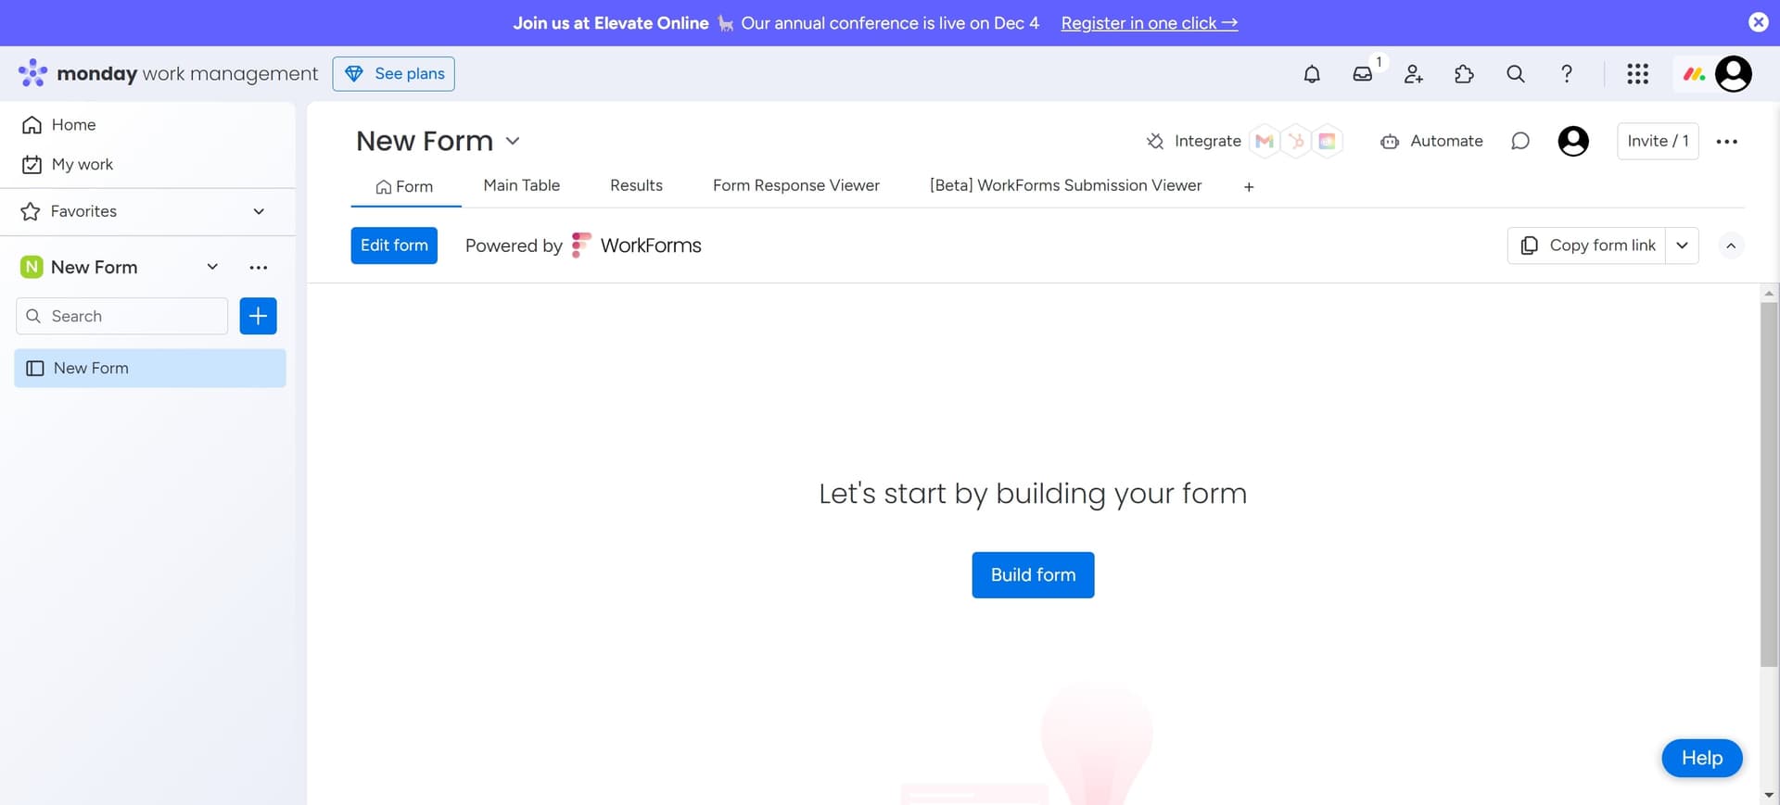Add a new board view tab
1780x805 pixels.
click(1249, 187)
